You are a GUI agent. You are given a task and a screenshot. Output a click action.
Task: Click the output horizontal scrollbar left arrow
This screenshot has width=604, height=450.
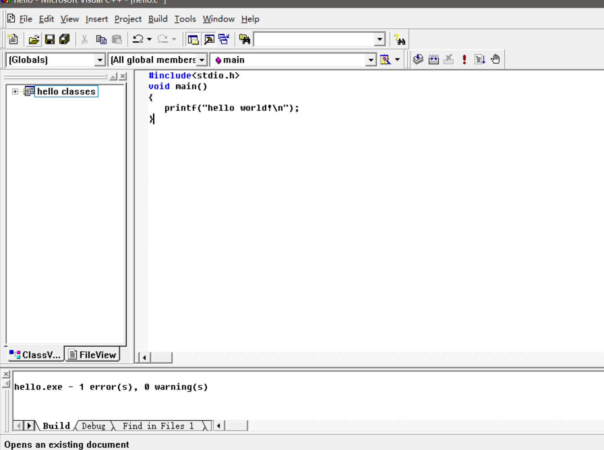coord(219,425)
